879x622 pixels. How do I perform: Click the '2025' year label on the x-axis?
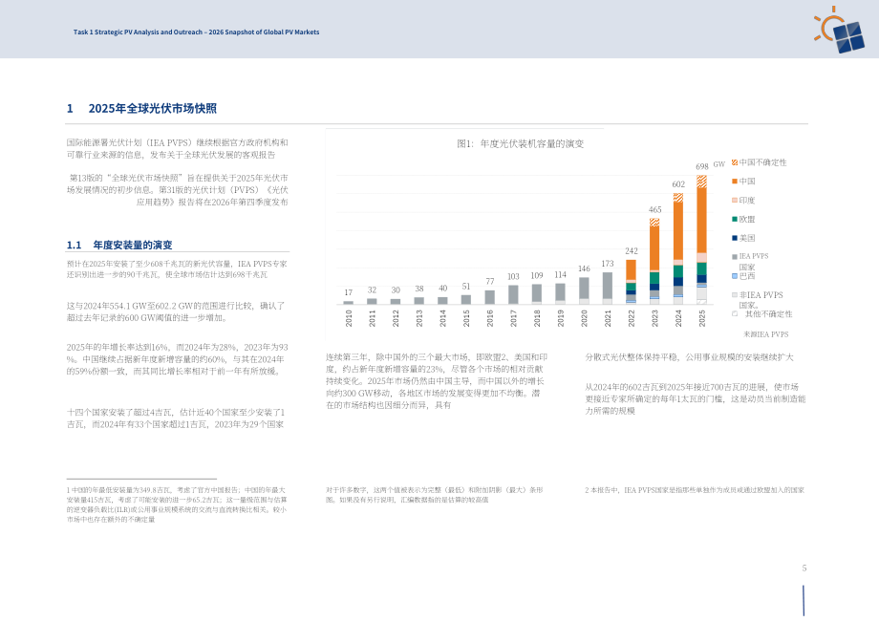coord(702,318)
